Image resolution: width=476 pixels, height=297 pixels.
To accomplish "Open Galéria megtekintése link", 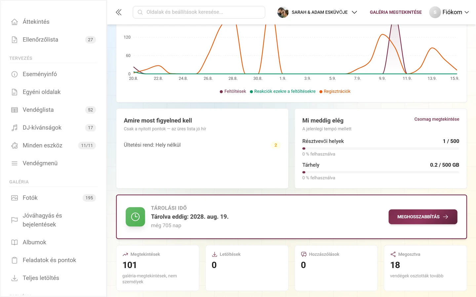I will pyautogui.click(x=396, y=12).
